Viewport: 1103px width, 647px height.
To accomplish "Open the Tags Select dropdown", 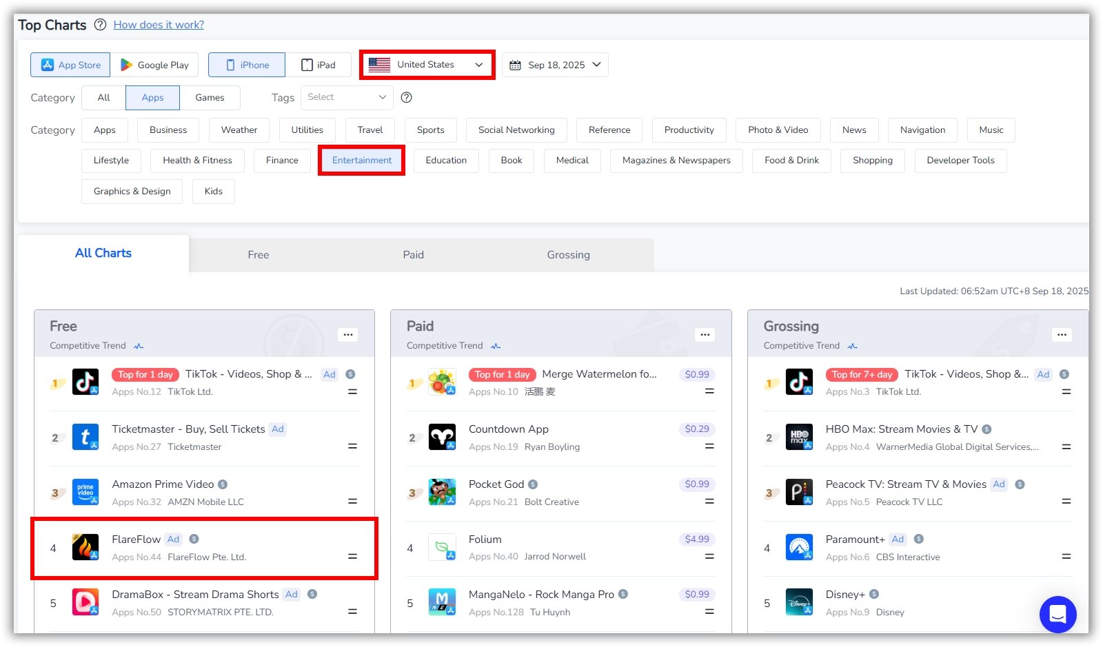I will pyautogui.click(x=347, y=97).
